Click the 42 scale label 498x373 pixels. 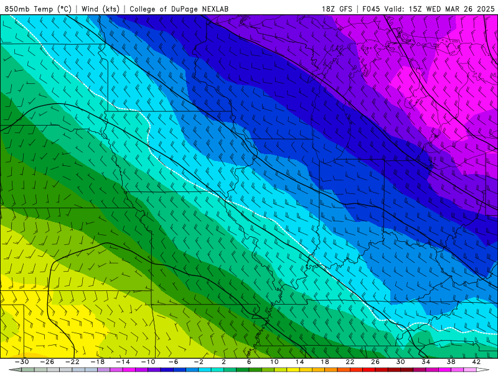[x=476, y=362]
